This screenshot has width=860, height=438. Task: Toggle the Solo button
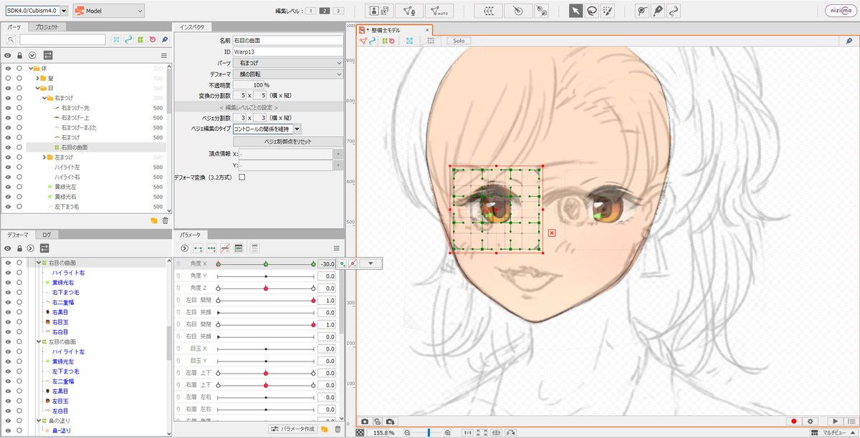click(x=459, y=41)
